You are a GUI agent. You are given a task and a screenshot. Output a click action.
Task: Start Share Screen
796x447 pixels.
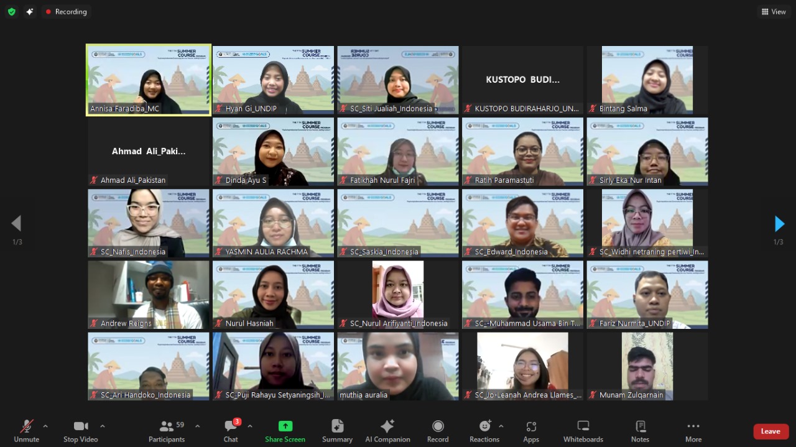coord(285,431)
